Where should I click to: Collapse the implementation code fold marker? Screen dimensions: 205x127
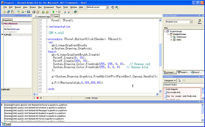[47, 27]
